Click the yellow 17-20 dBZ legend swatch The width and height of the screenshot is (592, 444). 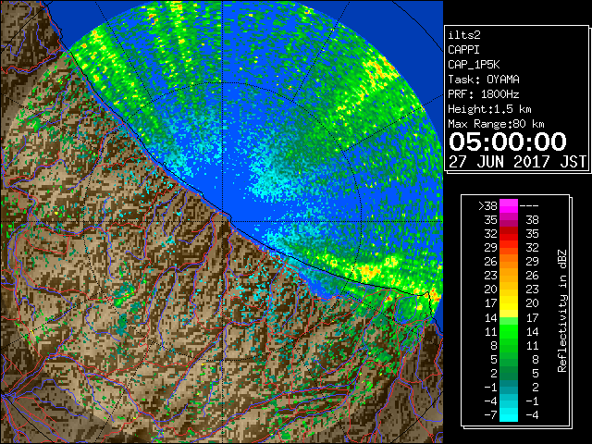click(509, 302)
